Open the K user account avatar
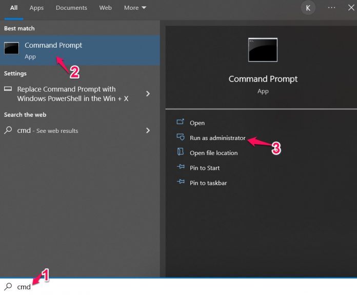The image size is (357, 295). coord(308,8)
